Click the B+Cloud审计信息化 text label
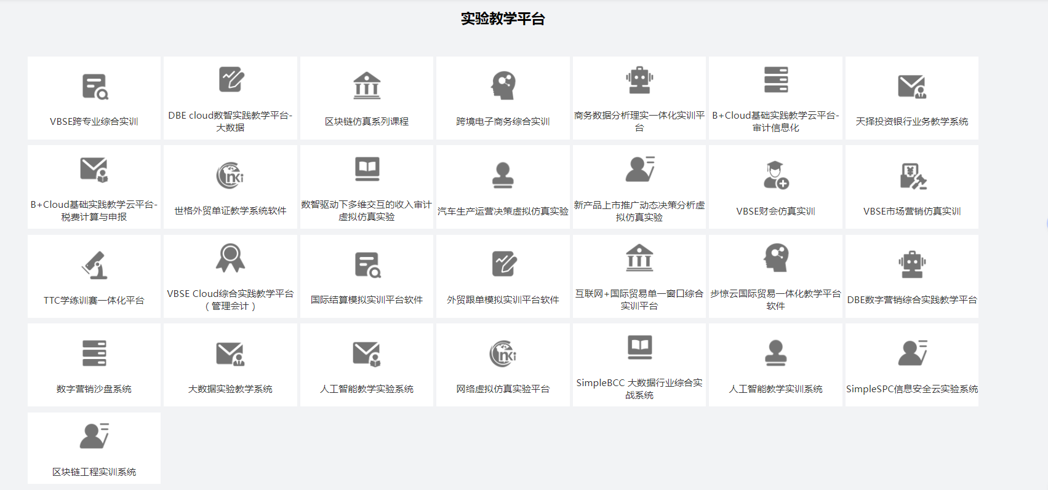Viewport: 1048px width, 490px height. 775,121
